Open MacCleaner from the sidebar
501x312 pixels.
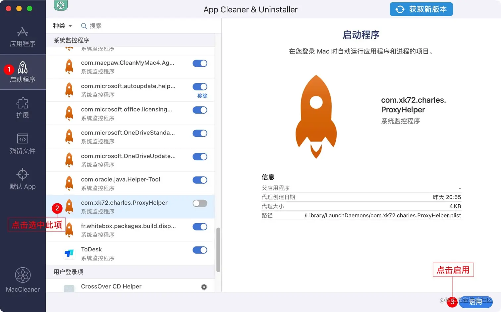point(23,280)
